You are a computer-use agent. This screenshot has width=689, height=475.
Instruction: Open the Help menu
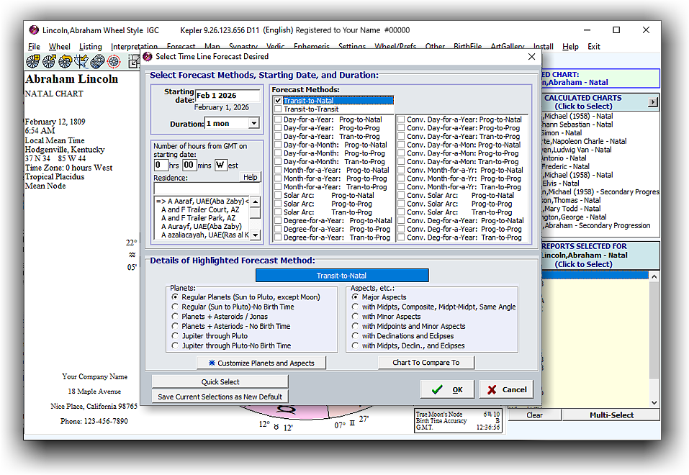point(570,47)
